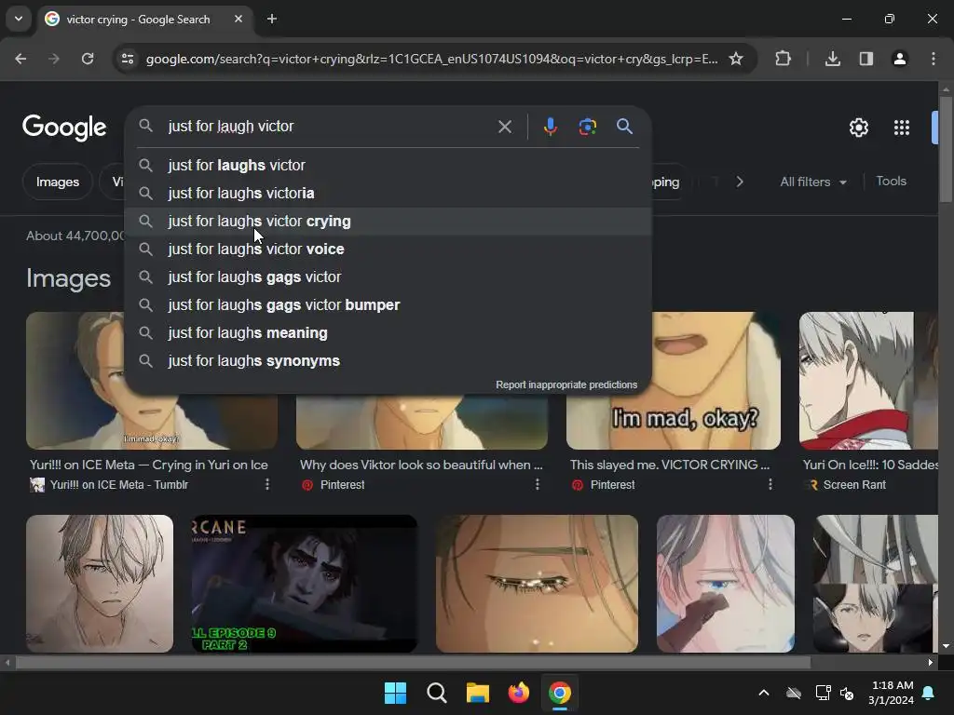
Task: Open the Tools button
Action: click(891, 182)
